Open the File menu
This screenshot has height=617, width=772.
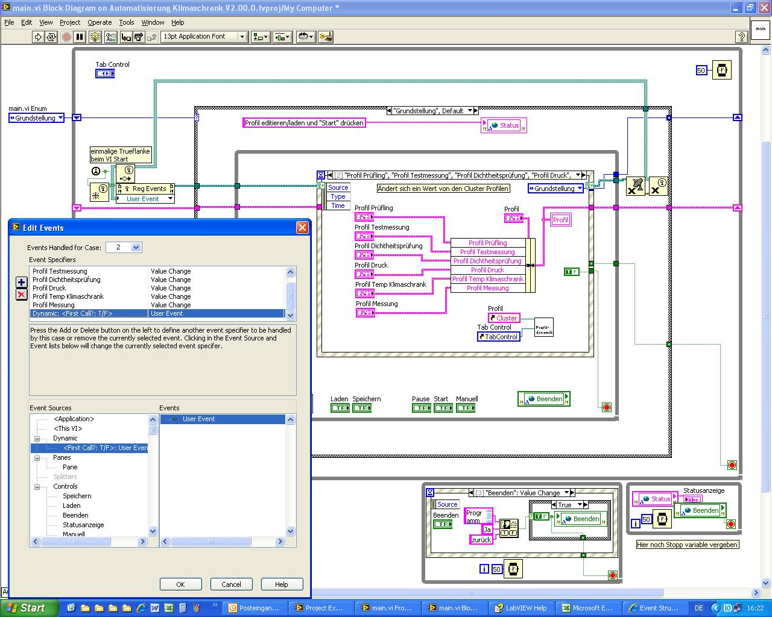click(9, 22)
